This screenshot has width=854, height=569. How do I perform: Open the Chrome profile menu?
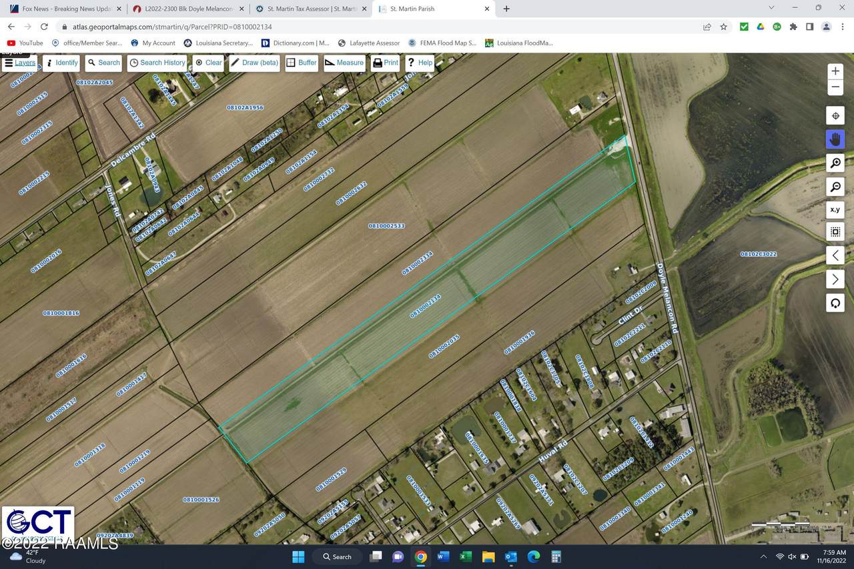pos(826,27)
